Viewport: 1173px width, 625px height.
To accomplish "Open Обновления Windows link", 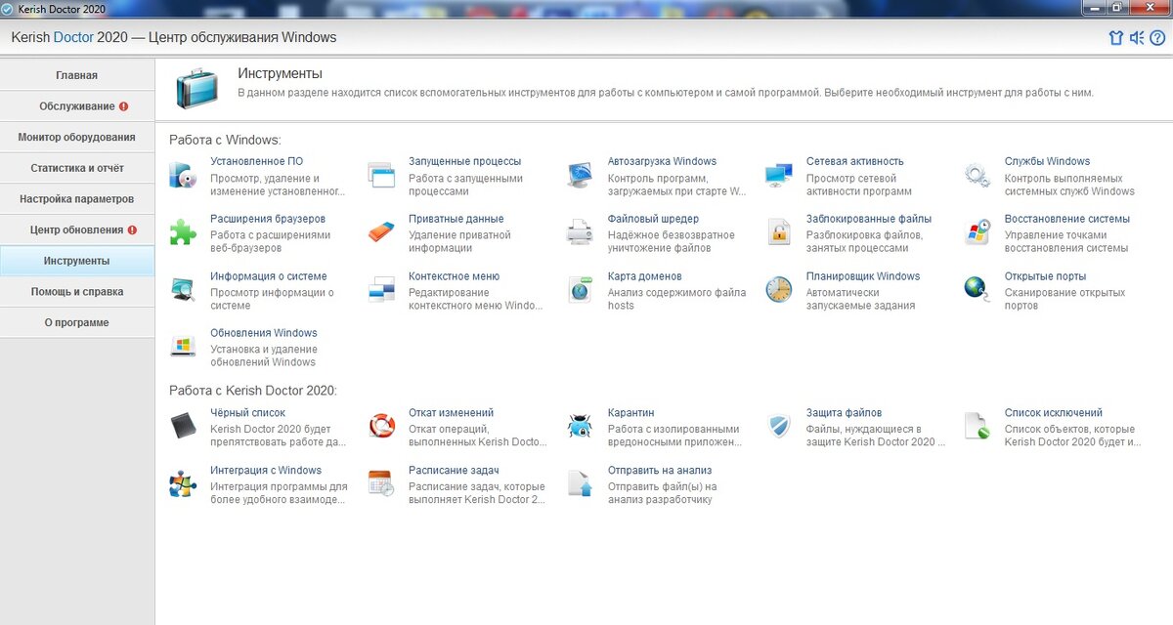I will pos(264,333).
